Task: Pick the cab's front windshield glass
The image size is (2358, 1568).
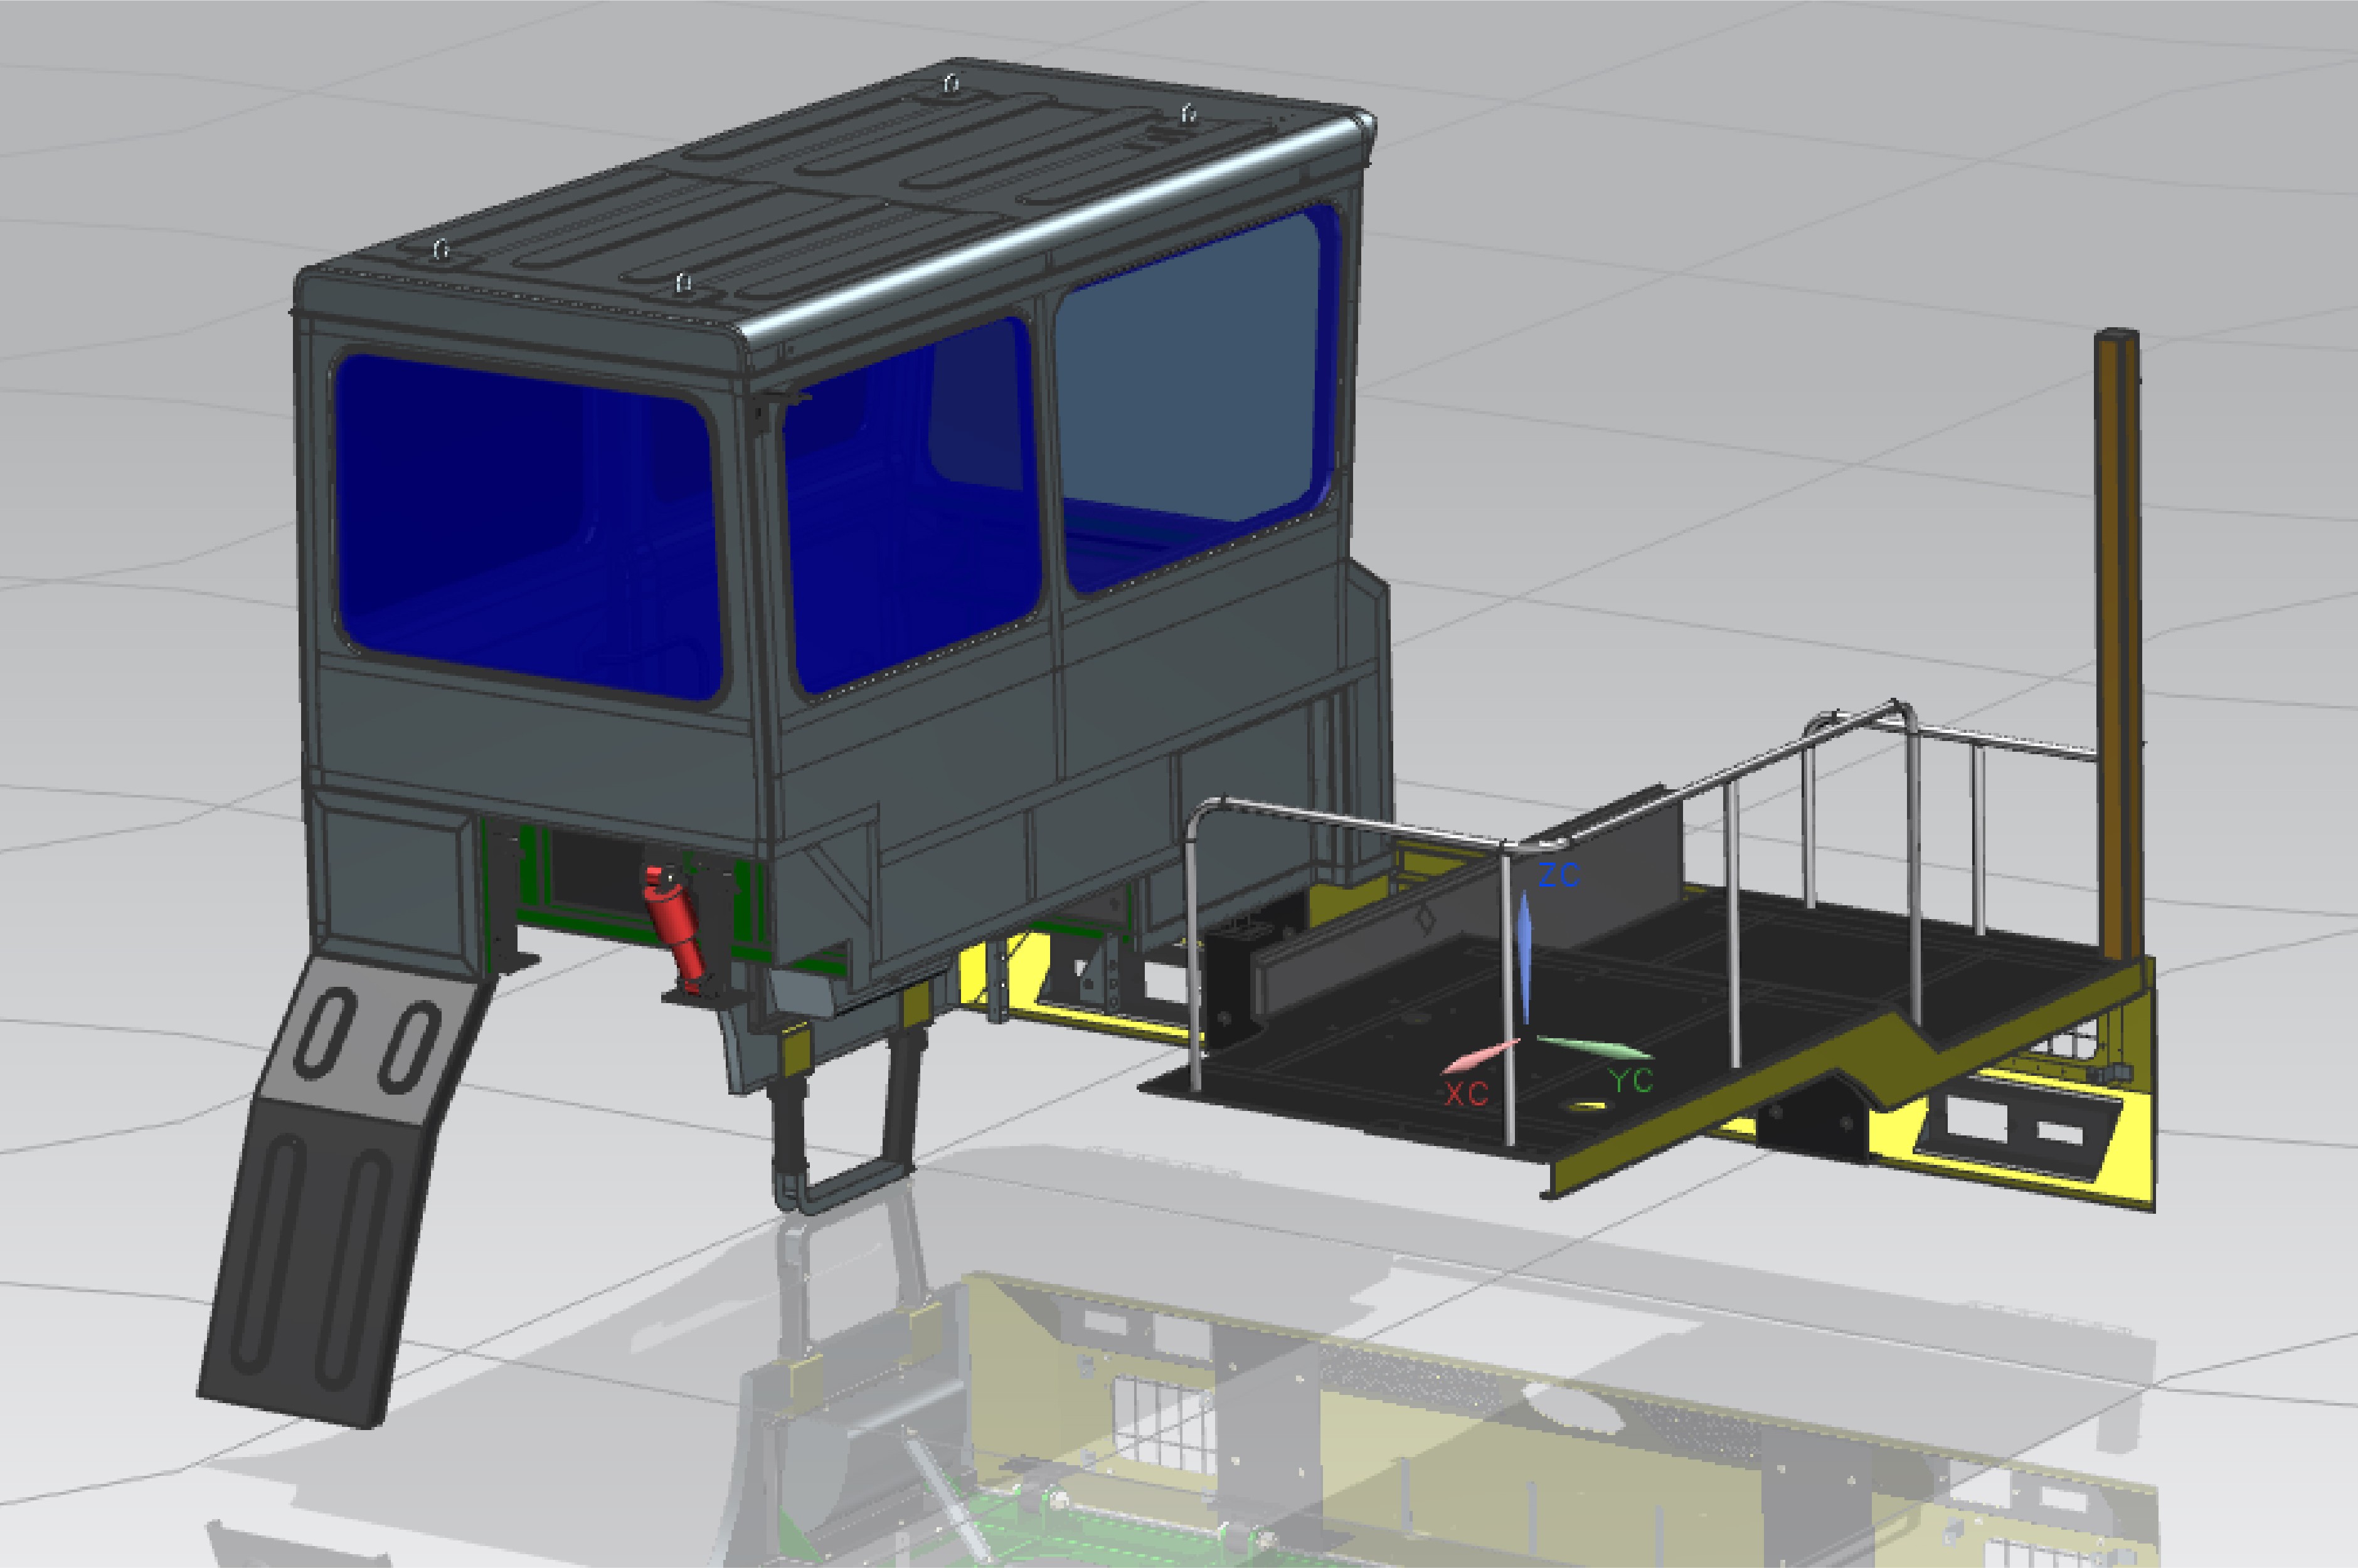Action: pos(527,528)
